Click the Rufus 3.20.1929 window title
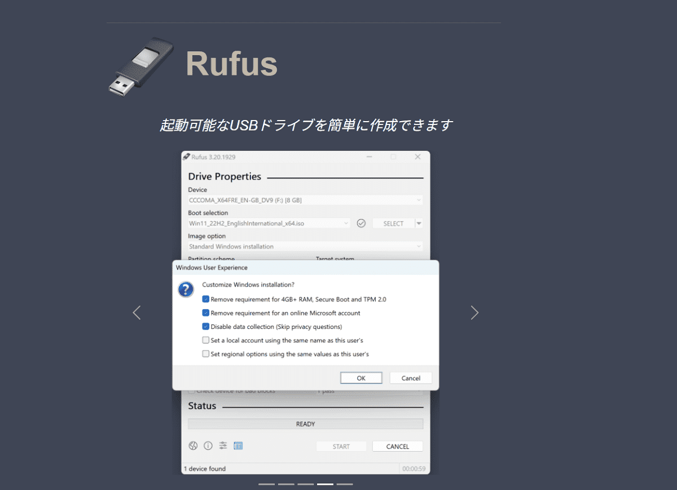The width and height of the screenshot is (677, 490). (x=213, y=157)
